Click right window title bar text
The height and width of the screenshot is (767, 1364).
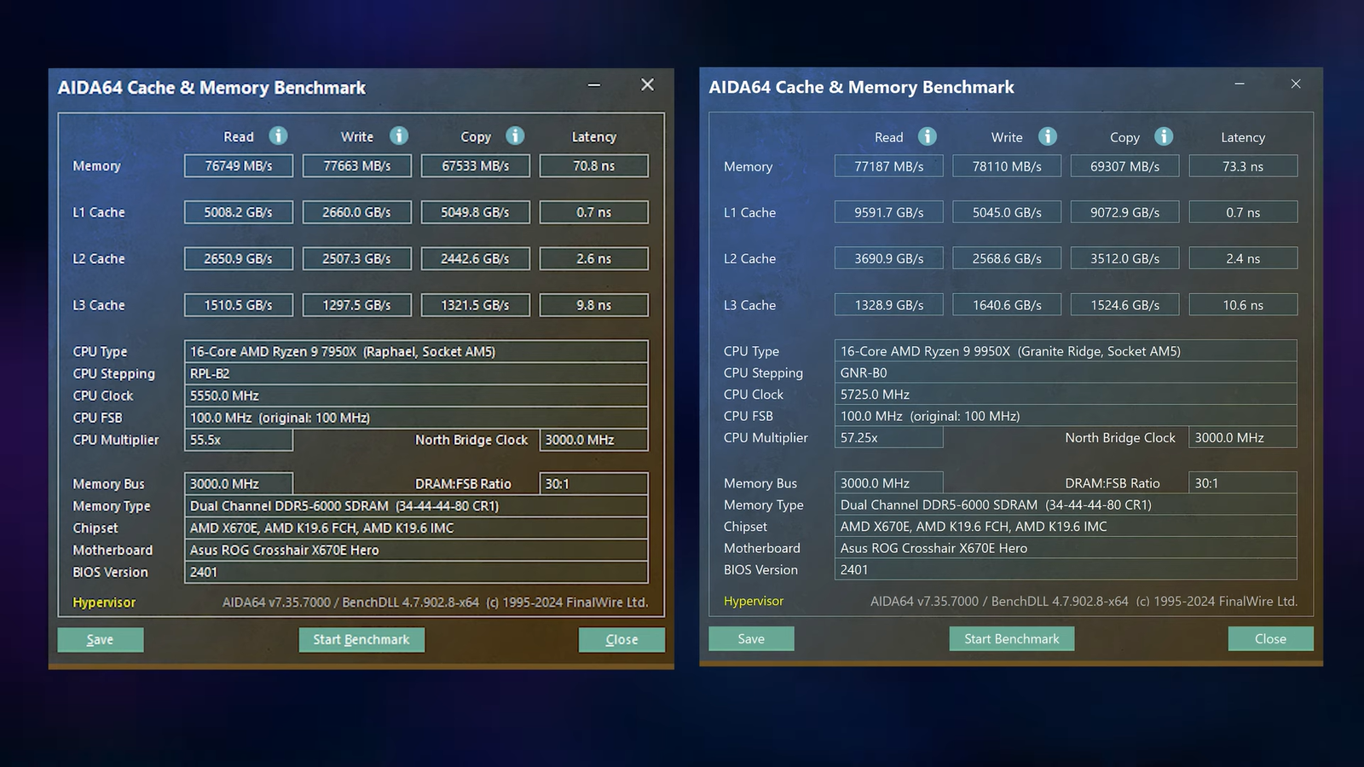click(x=862, y=87)
